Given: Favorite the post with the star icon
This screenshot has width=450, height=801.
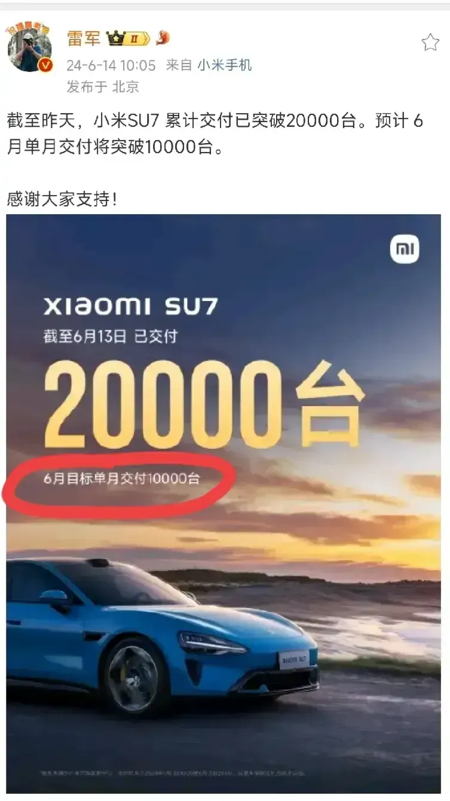Looking at the screenshot, I should (x=430, y=42).
